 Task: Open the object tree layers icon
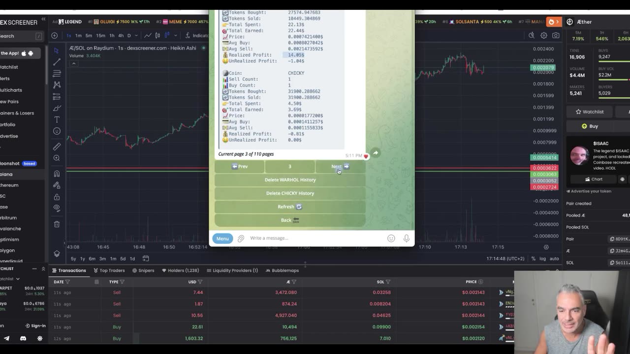coord(57,254)
